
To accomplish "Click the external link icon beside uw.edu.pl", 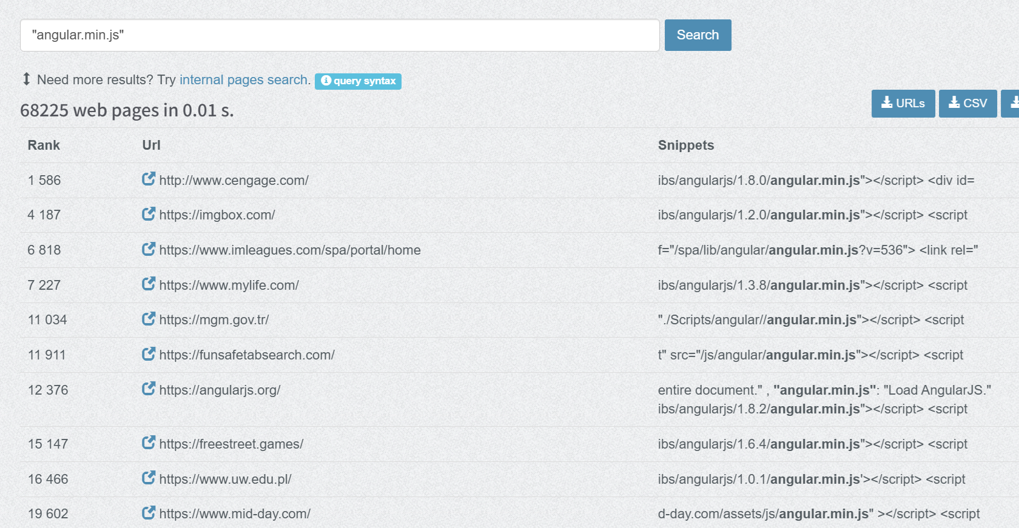I will (x=149, y=478).
